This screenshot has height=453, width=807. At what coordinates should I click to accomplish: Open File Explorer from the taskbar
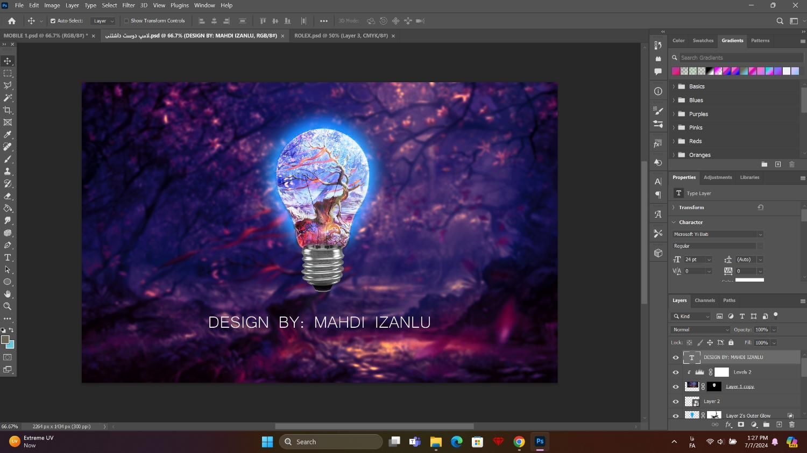click(x=435, y=442)
